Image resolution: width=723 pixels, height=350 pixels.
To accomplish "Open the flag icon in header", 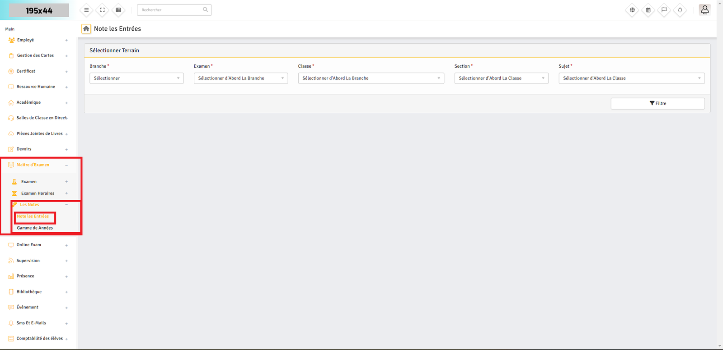I will coord(664,10).
